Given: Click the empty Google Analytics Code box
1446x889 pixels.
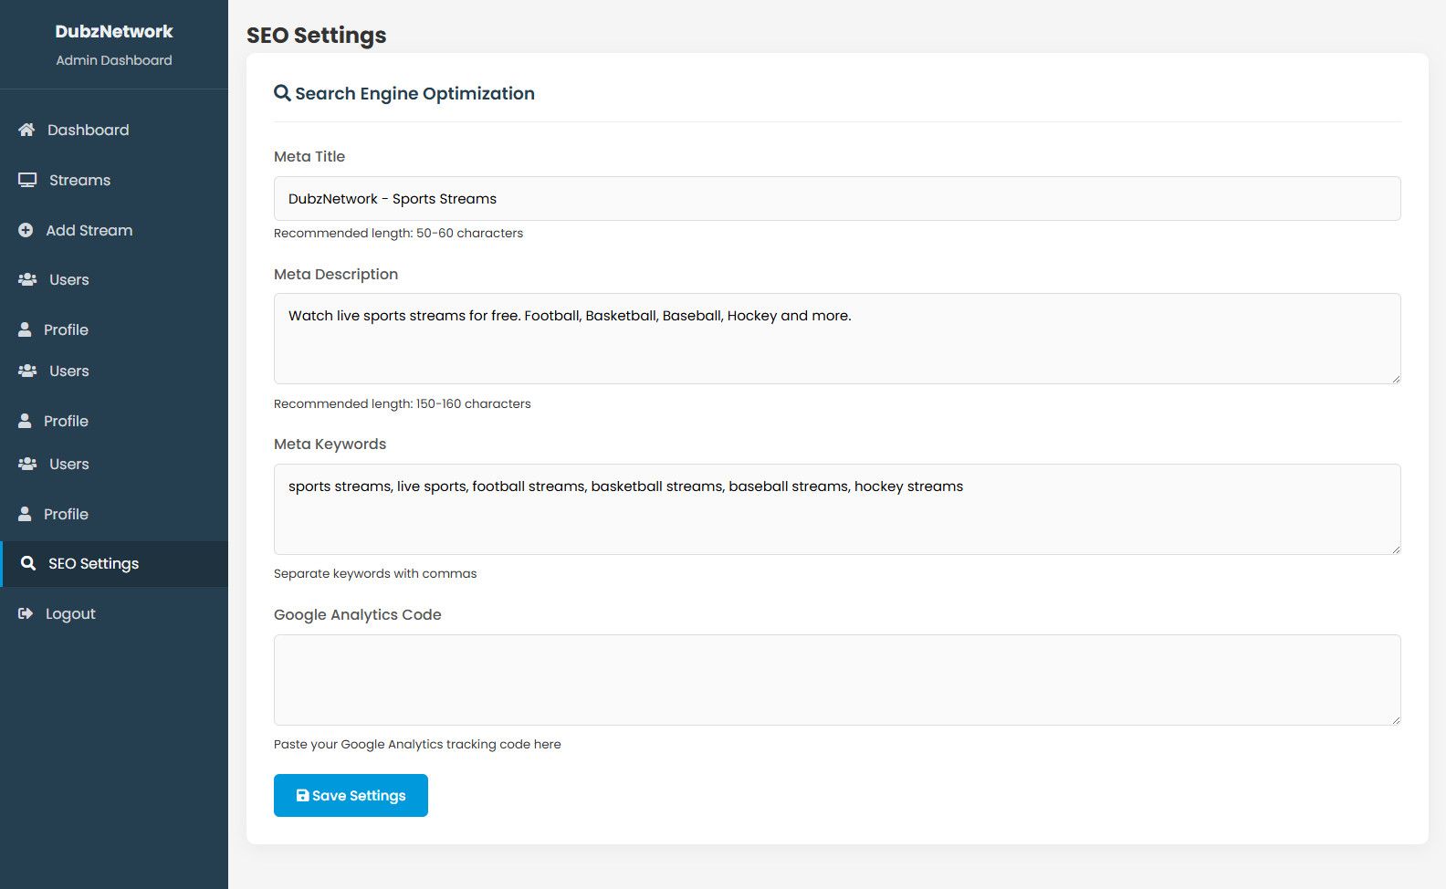Looking at the screenshot, I should [x=836, y=680].
